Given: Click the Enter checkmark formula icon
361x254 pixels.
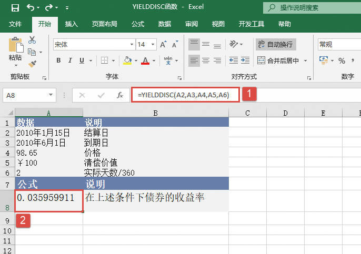Looking at the screenshot, I should [x=101, y=95].
